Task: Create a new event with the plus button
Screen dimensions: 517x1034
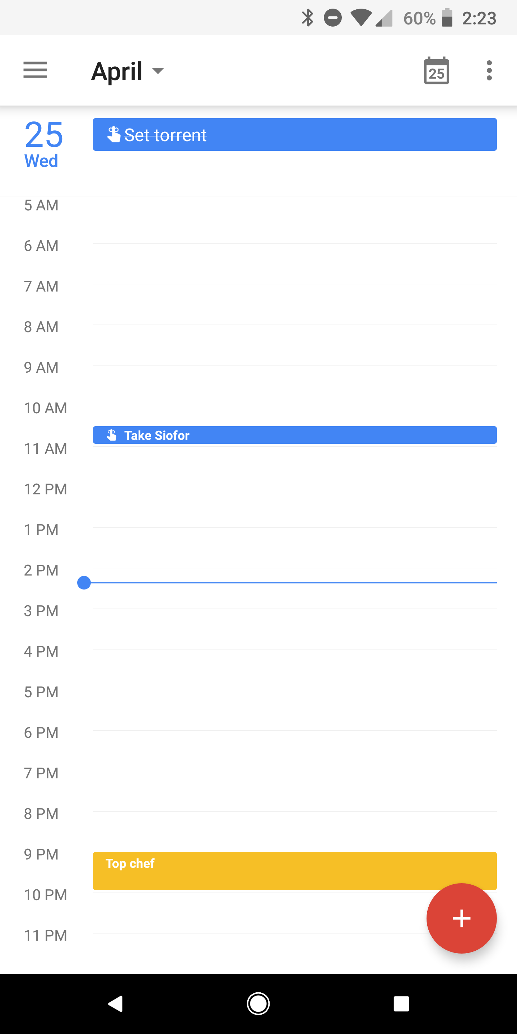Action: [461, 918]
